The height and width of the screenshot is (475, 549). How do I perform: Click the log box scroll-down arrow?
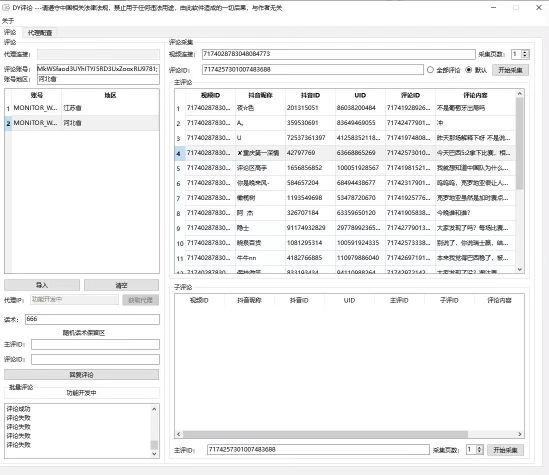click(x=154, y=454)
